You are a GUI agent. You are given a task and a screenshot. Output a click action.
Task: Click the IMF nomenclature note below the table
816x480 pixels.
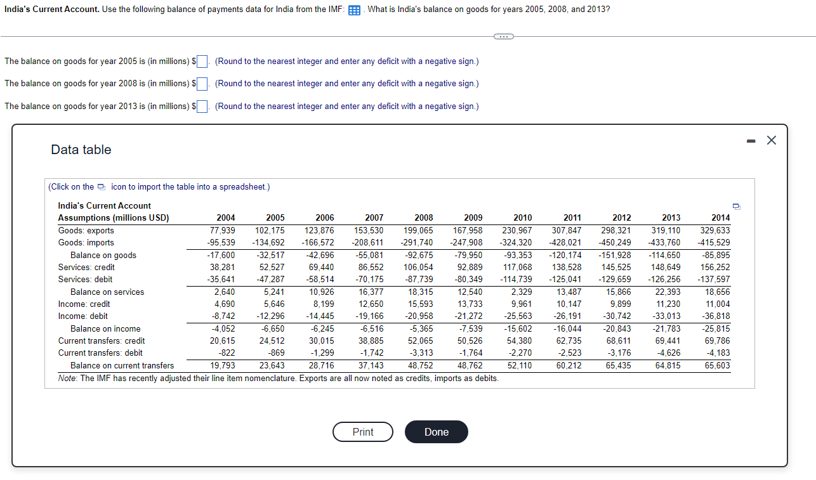tap(278, 379)
